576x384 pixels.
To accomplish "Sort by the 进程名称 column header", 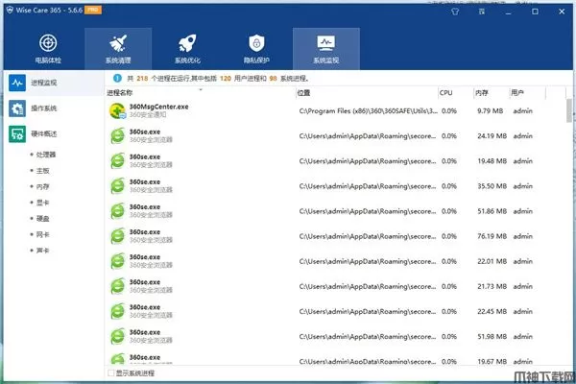I will point(201,93).
